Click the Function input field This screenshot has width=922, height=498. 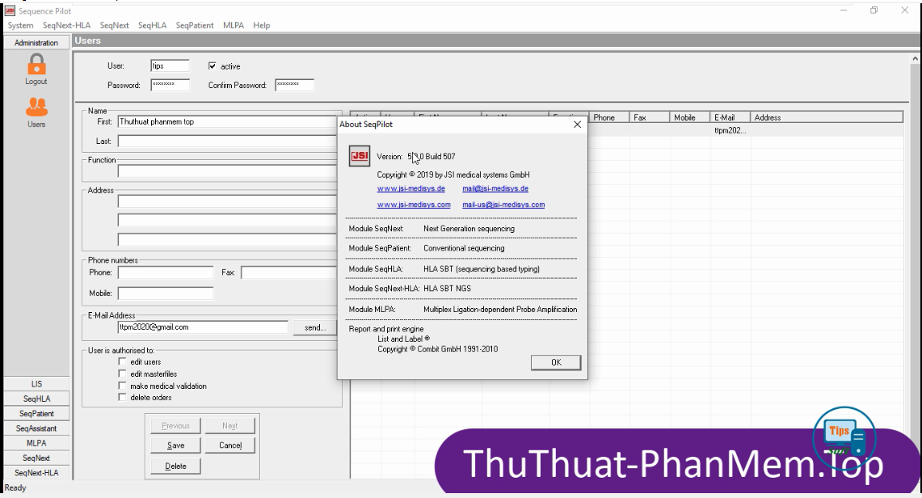point(228,171)
